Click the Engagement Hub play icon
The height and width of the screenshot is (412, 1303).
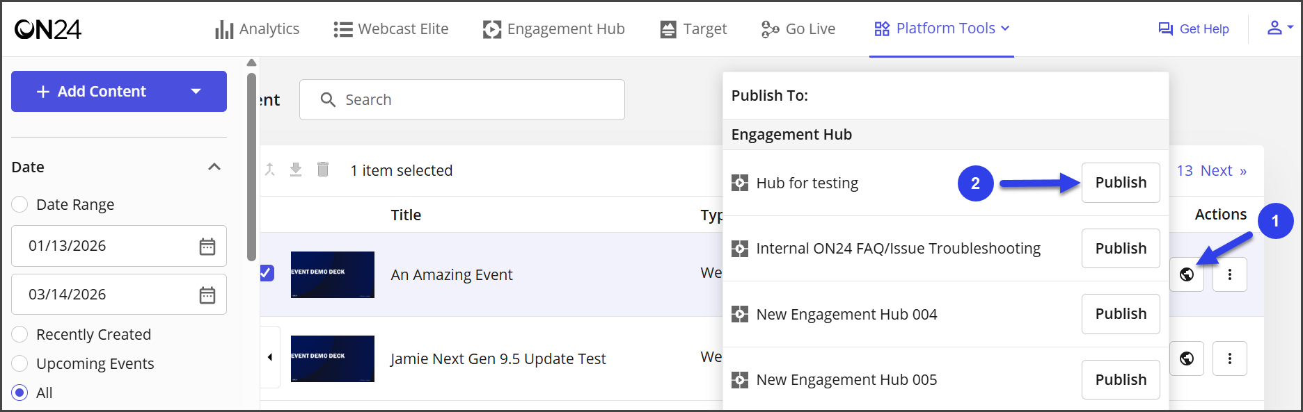tap(492, 29)
